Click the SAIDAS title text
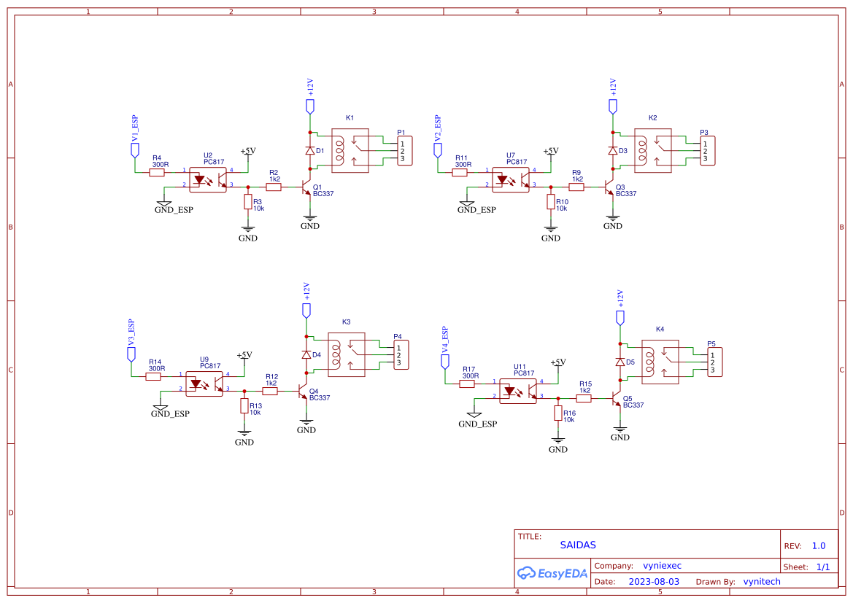This screenshot has width=853, height=603. tap(577, 545)
